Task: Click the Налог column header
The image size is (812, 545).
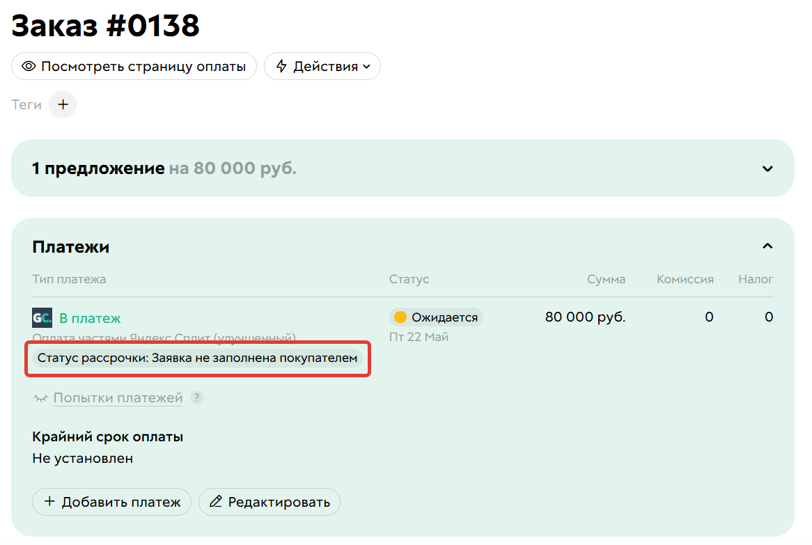Action: [756, 279]
